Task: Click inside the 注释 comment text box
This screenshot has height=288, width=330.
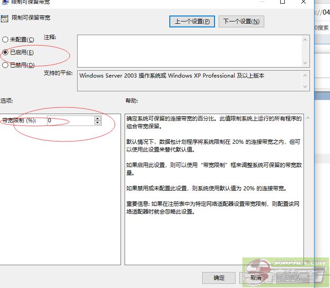Action: tap(189, 51)
